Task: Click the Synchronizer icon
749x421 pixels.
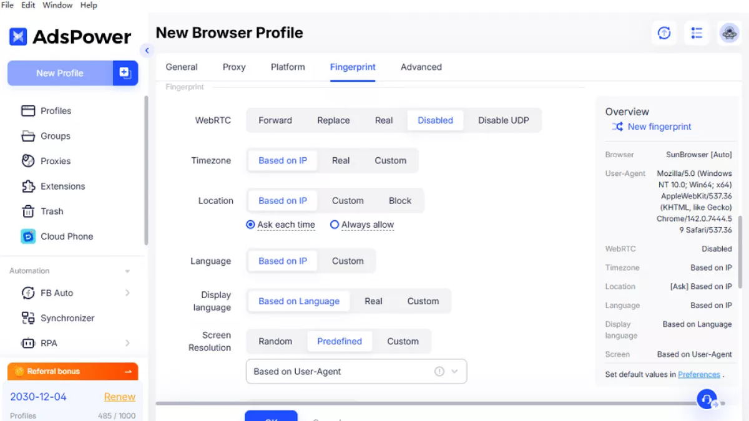Action: (28, 318)
